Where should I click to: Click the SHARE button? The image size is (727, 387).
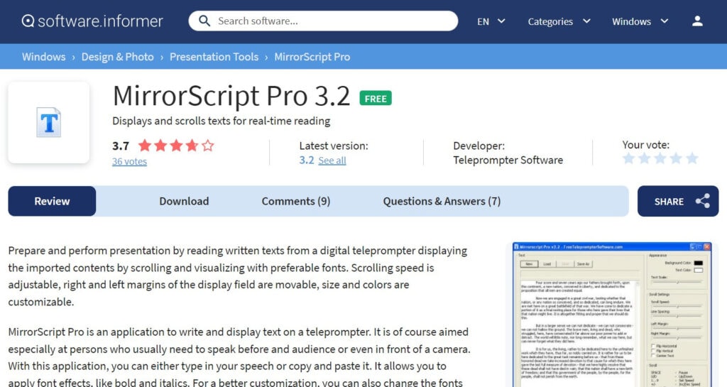pyautogui.click(x=678, y=201)
